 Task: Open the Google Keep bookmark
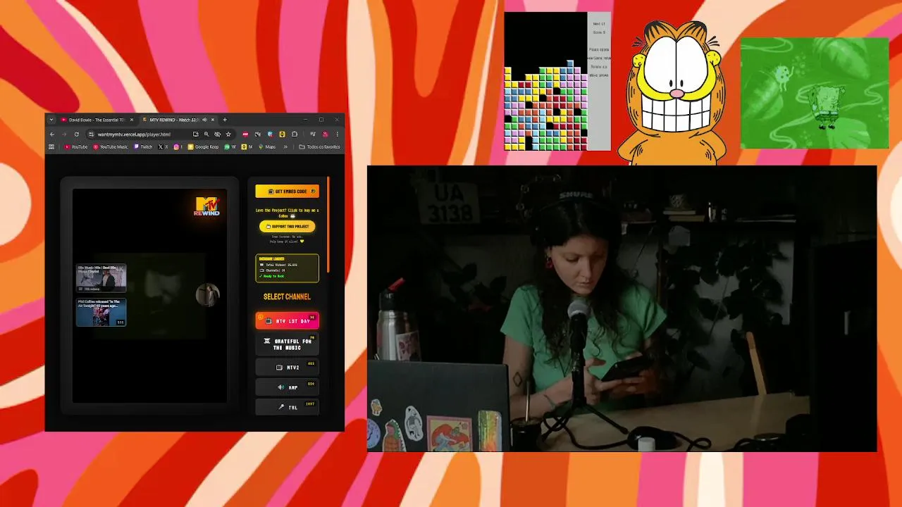[203, 146]
